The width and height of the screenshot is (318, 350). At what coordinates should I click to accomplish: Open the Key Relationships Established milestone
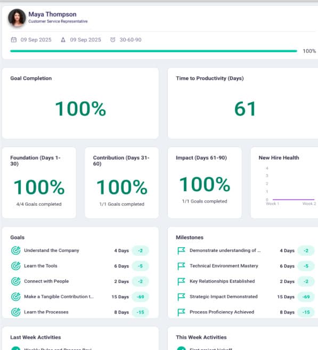[x=222, y=281]
